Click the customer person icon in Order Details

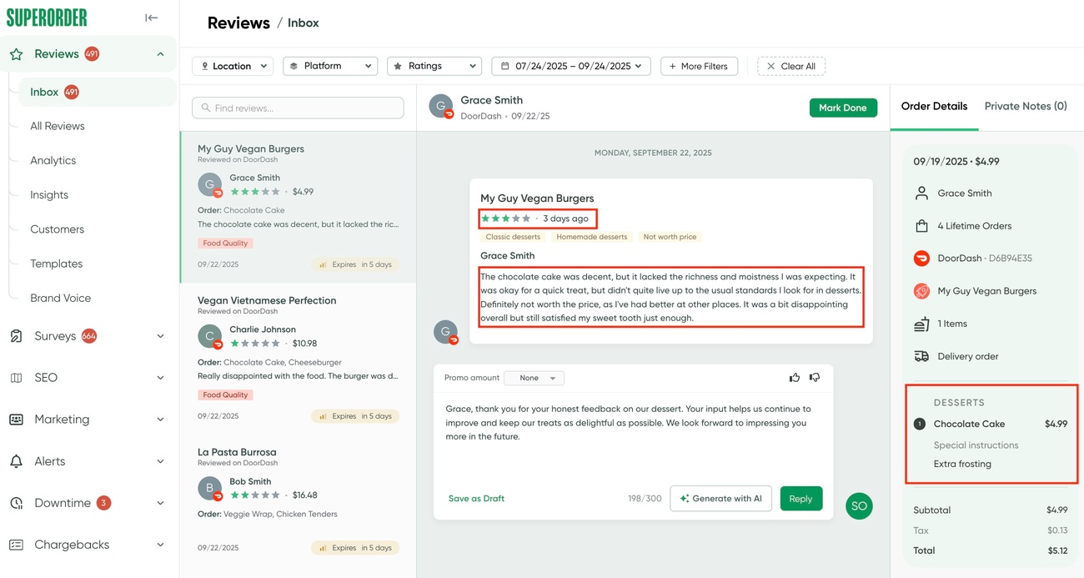921,193
